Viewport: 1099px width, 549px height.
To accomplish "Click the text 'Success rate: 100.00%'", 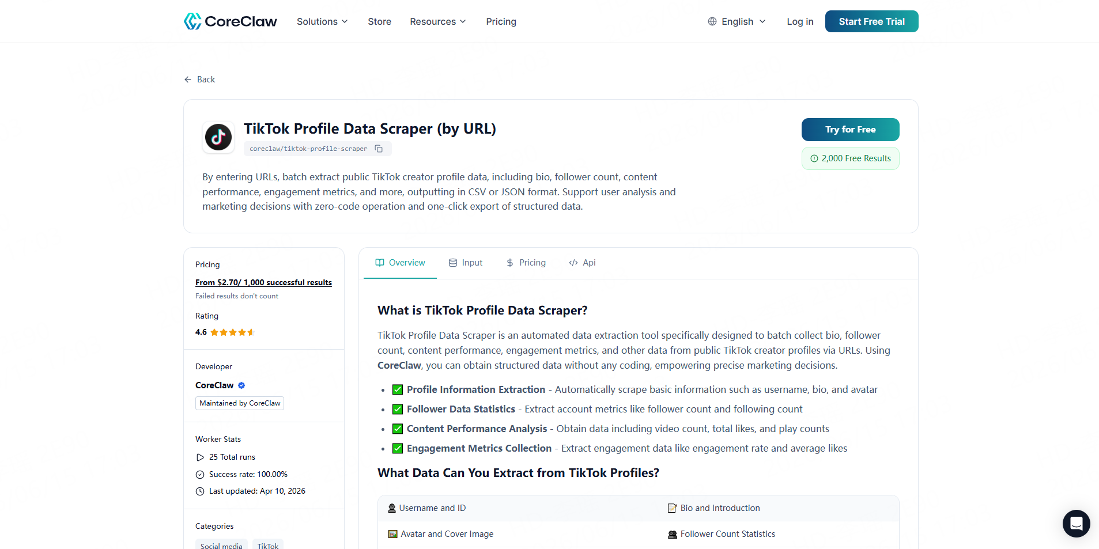I will click(248, 475).
